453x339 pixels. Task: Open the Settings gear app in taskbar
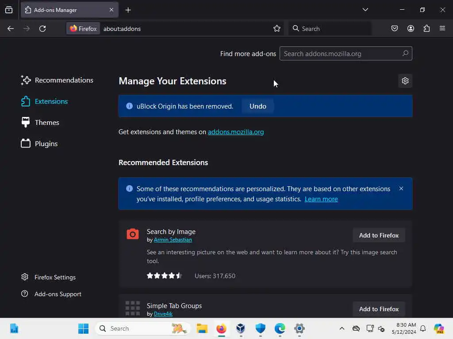click(299, 328)
